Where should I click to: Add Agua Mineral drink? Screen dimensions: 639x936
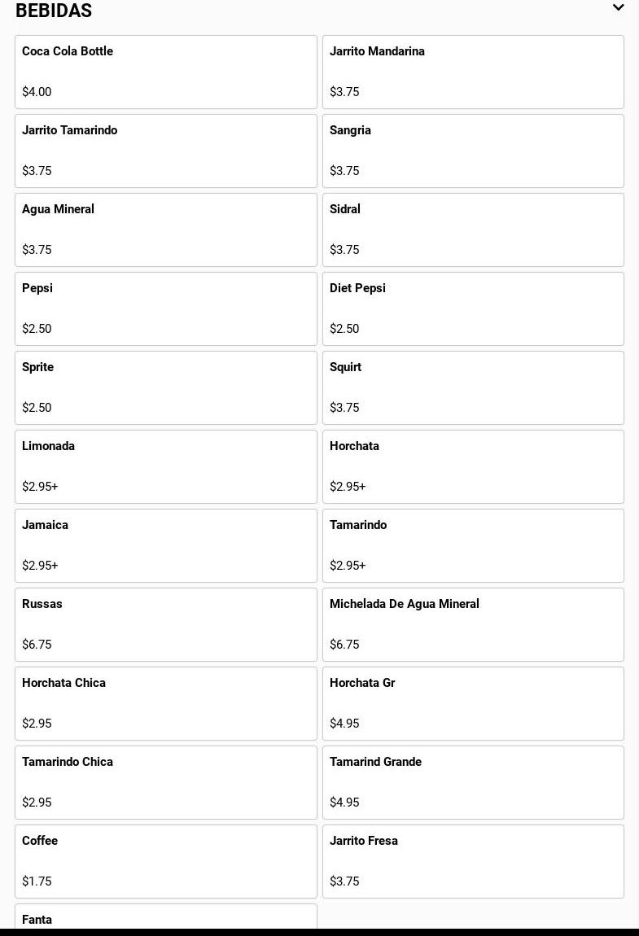pyautogui.click(x=166, y=230)
